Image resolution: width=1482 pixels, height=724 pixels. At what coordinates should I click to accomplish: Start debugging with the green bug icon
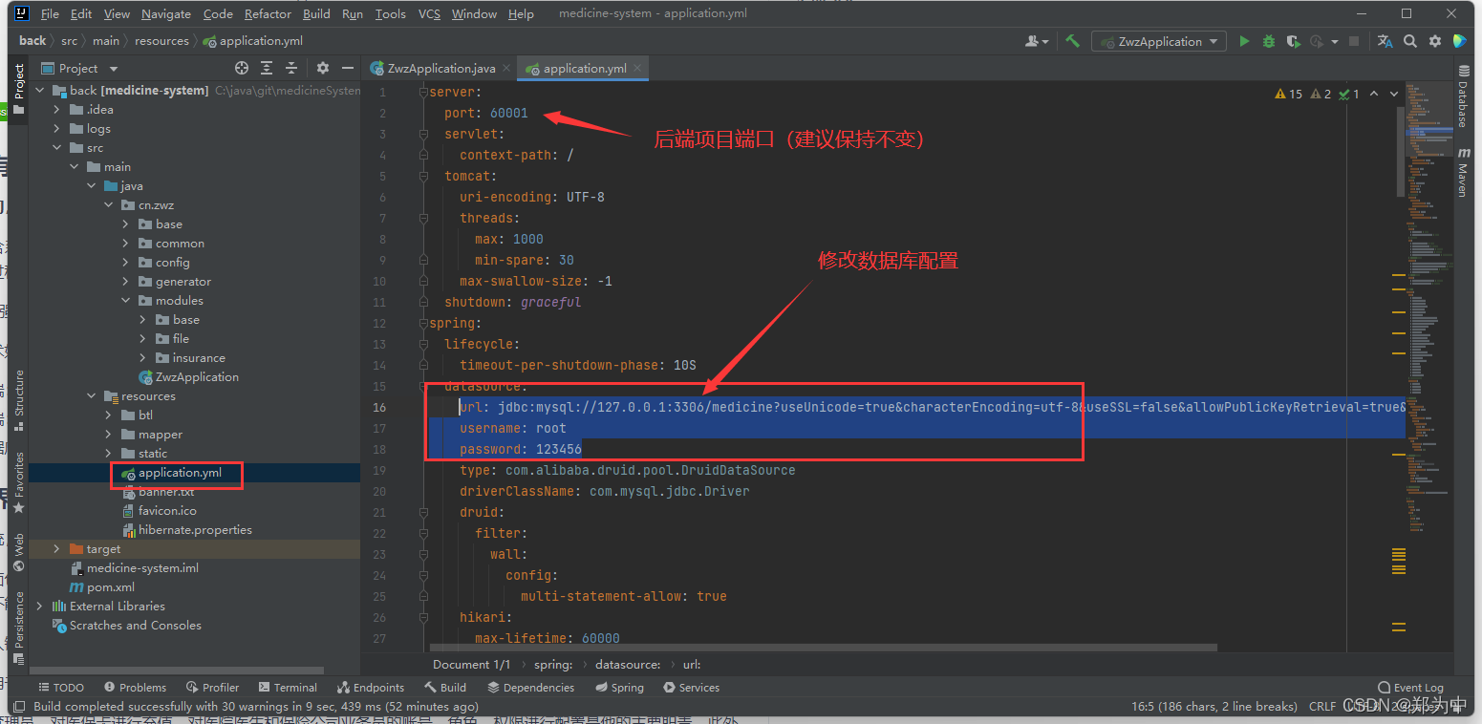[1269, 41]
